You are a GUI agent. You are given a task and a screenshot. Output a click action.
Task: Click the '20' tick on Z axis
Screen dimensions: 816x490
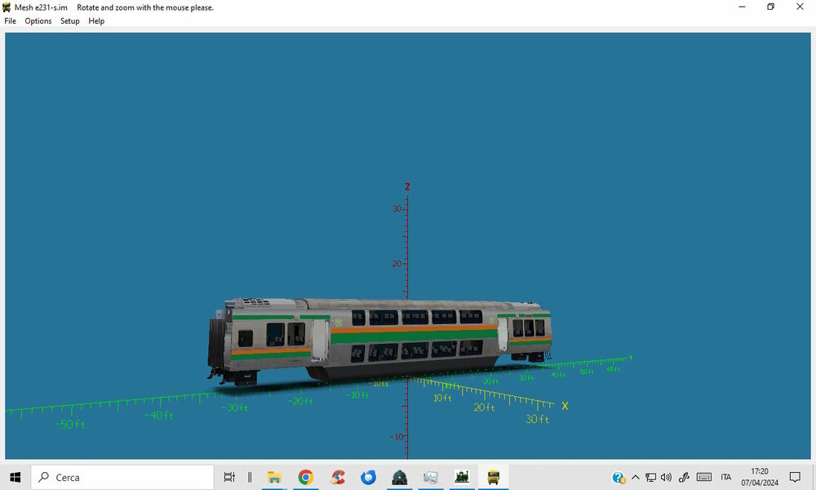[x=397, y=264]
